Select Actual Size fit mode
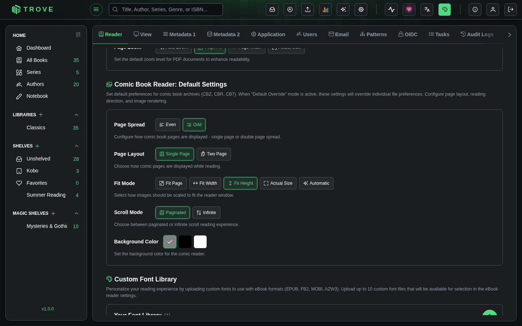 coord(278,183)
